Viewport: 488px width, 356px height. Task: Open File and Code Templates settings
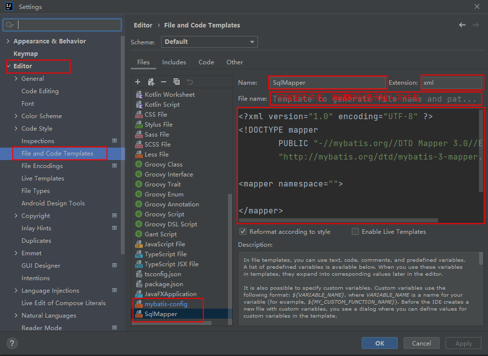(x=57, y=153)
